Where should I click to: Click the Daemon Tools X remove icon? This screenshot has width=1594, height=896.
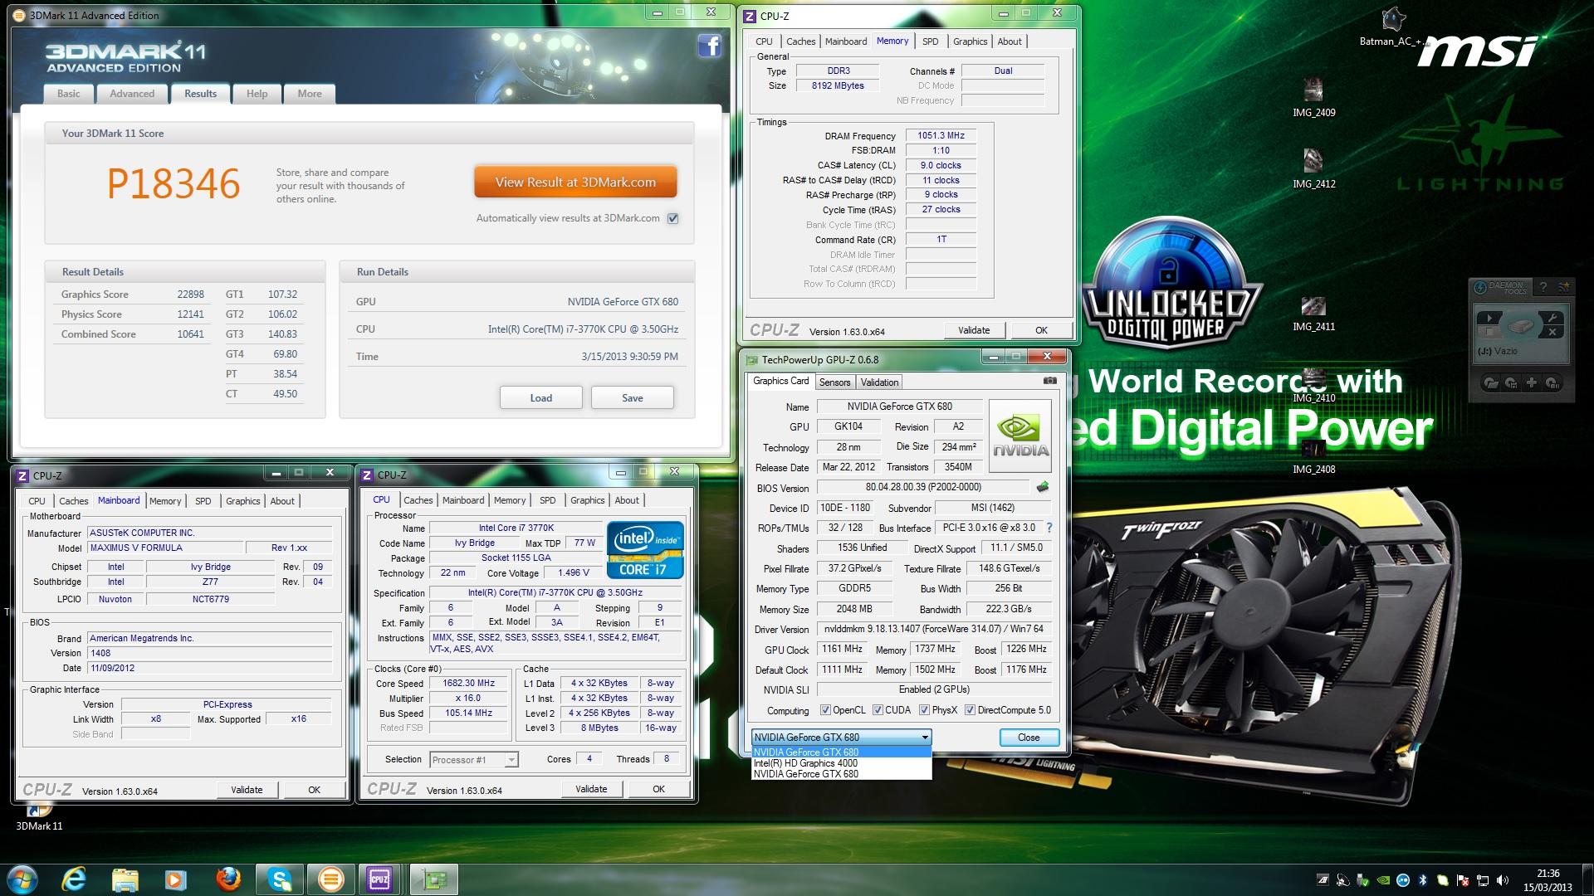pos(1552,332)
